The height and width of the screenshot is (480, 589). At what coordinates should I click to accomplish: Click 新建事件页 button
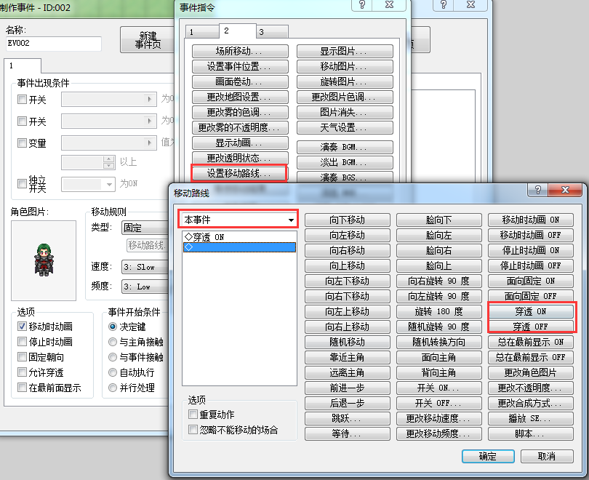click(x=148, y=39)
